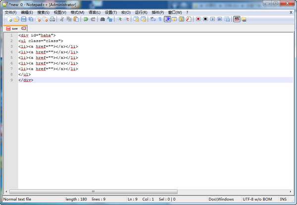Viewport: 297px width, 205px height.
Task: Click the Open file folder icon
Action: (16, 19)
